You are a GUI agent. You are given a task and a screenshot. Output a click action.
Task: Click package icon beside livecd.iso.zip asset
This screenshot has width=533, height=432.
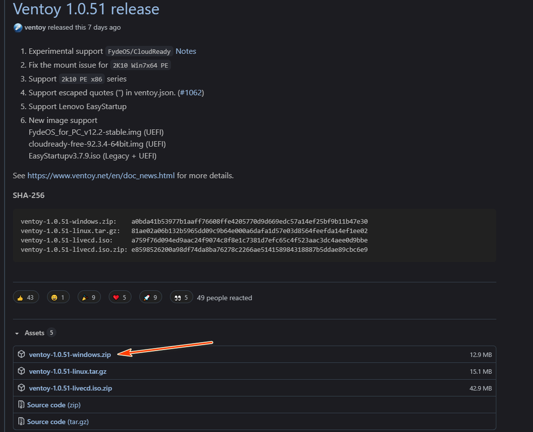coord(22,388)
